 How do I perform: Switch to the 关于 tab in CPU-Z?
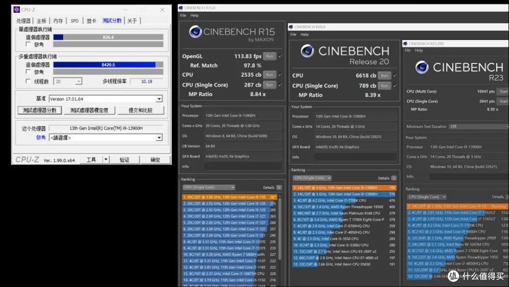[132, 21]
